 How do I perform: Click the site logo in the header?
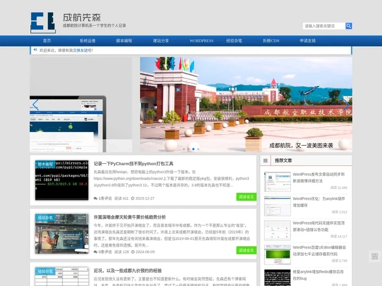[43, 23]
